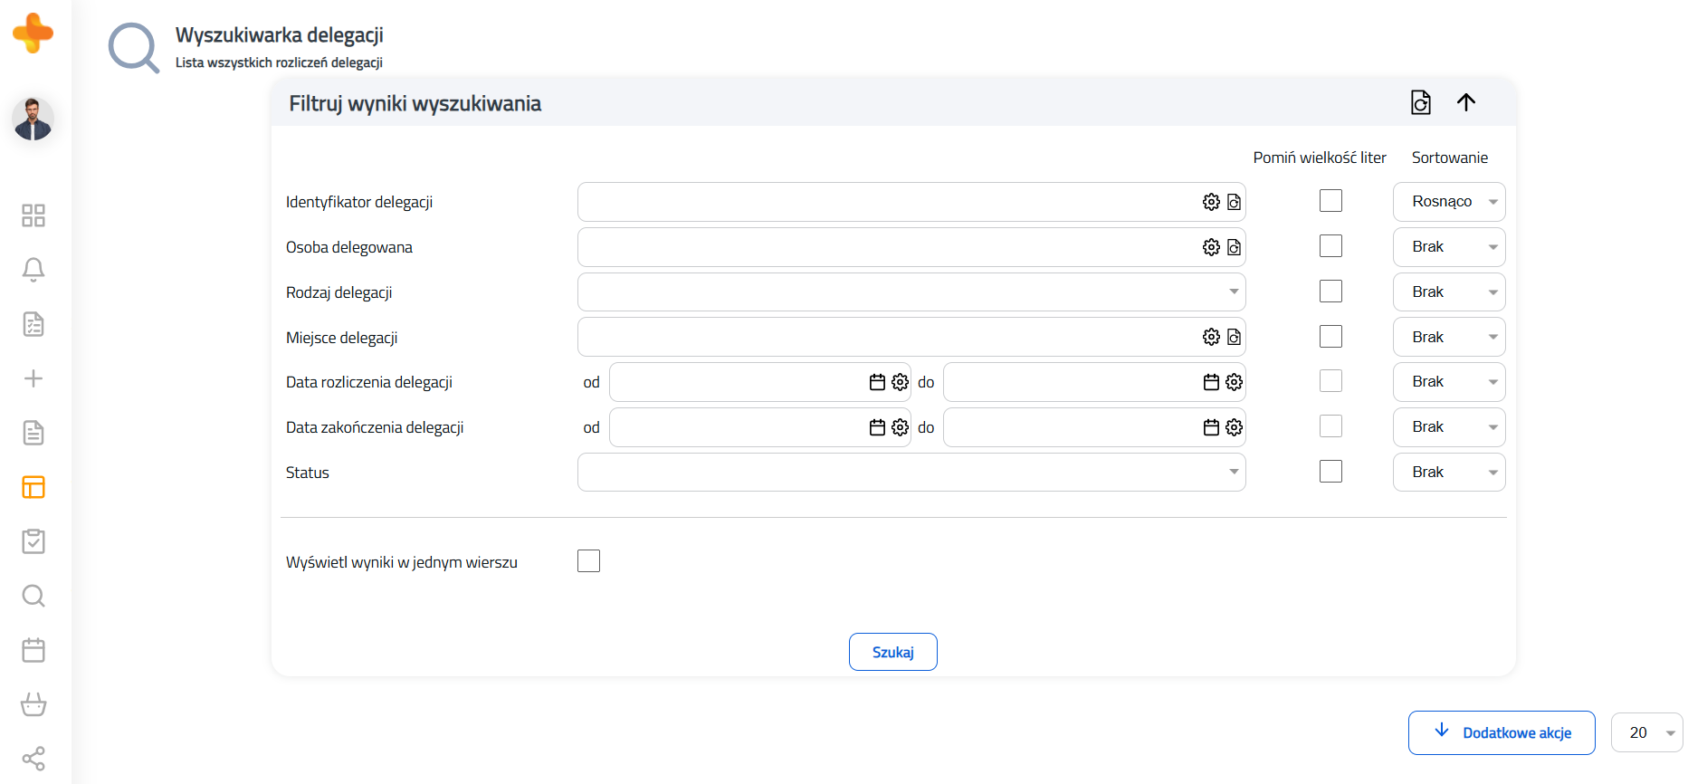Viewport: 1707px width, 784px height.
Task: Collapse filter panel with up arrow icon
Action: point(1466,102)
